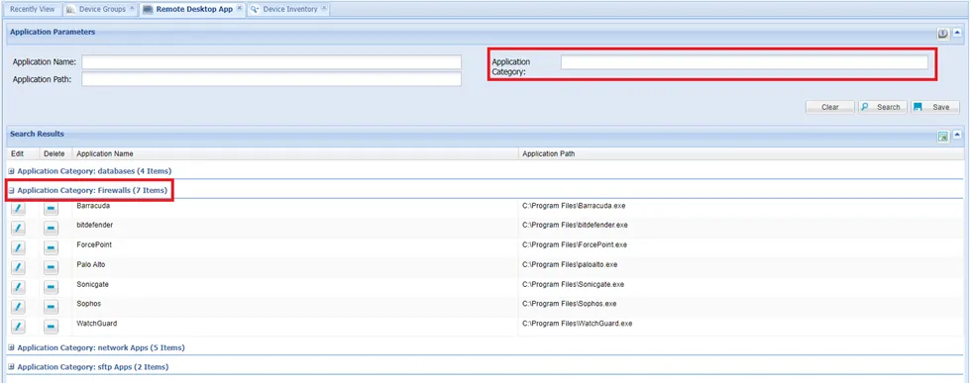The height and width of the screenshot is (383, 971).
Task: Delete the bitdefender application entry
Action: [x=51, y=229]
